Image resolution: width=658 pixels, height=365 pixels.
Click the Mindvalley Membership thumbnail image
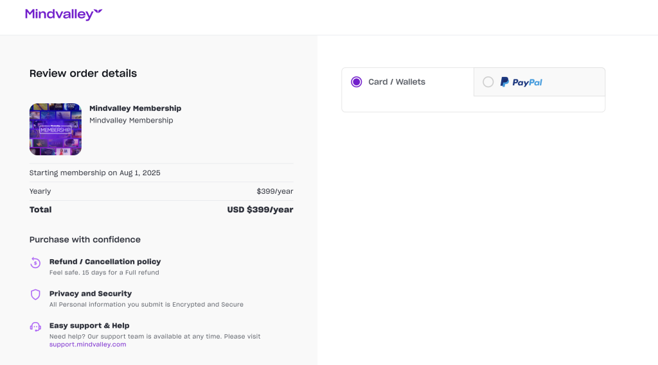[55, 130]
